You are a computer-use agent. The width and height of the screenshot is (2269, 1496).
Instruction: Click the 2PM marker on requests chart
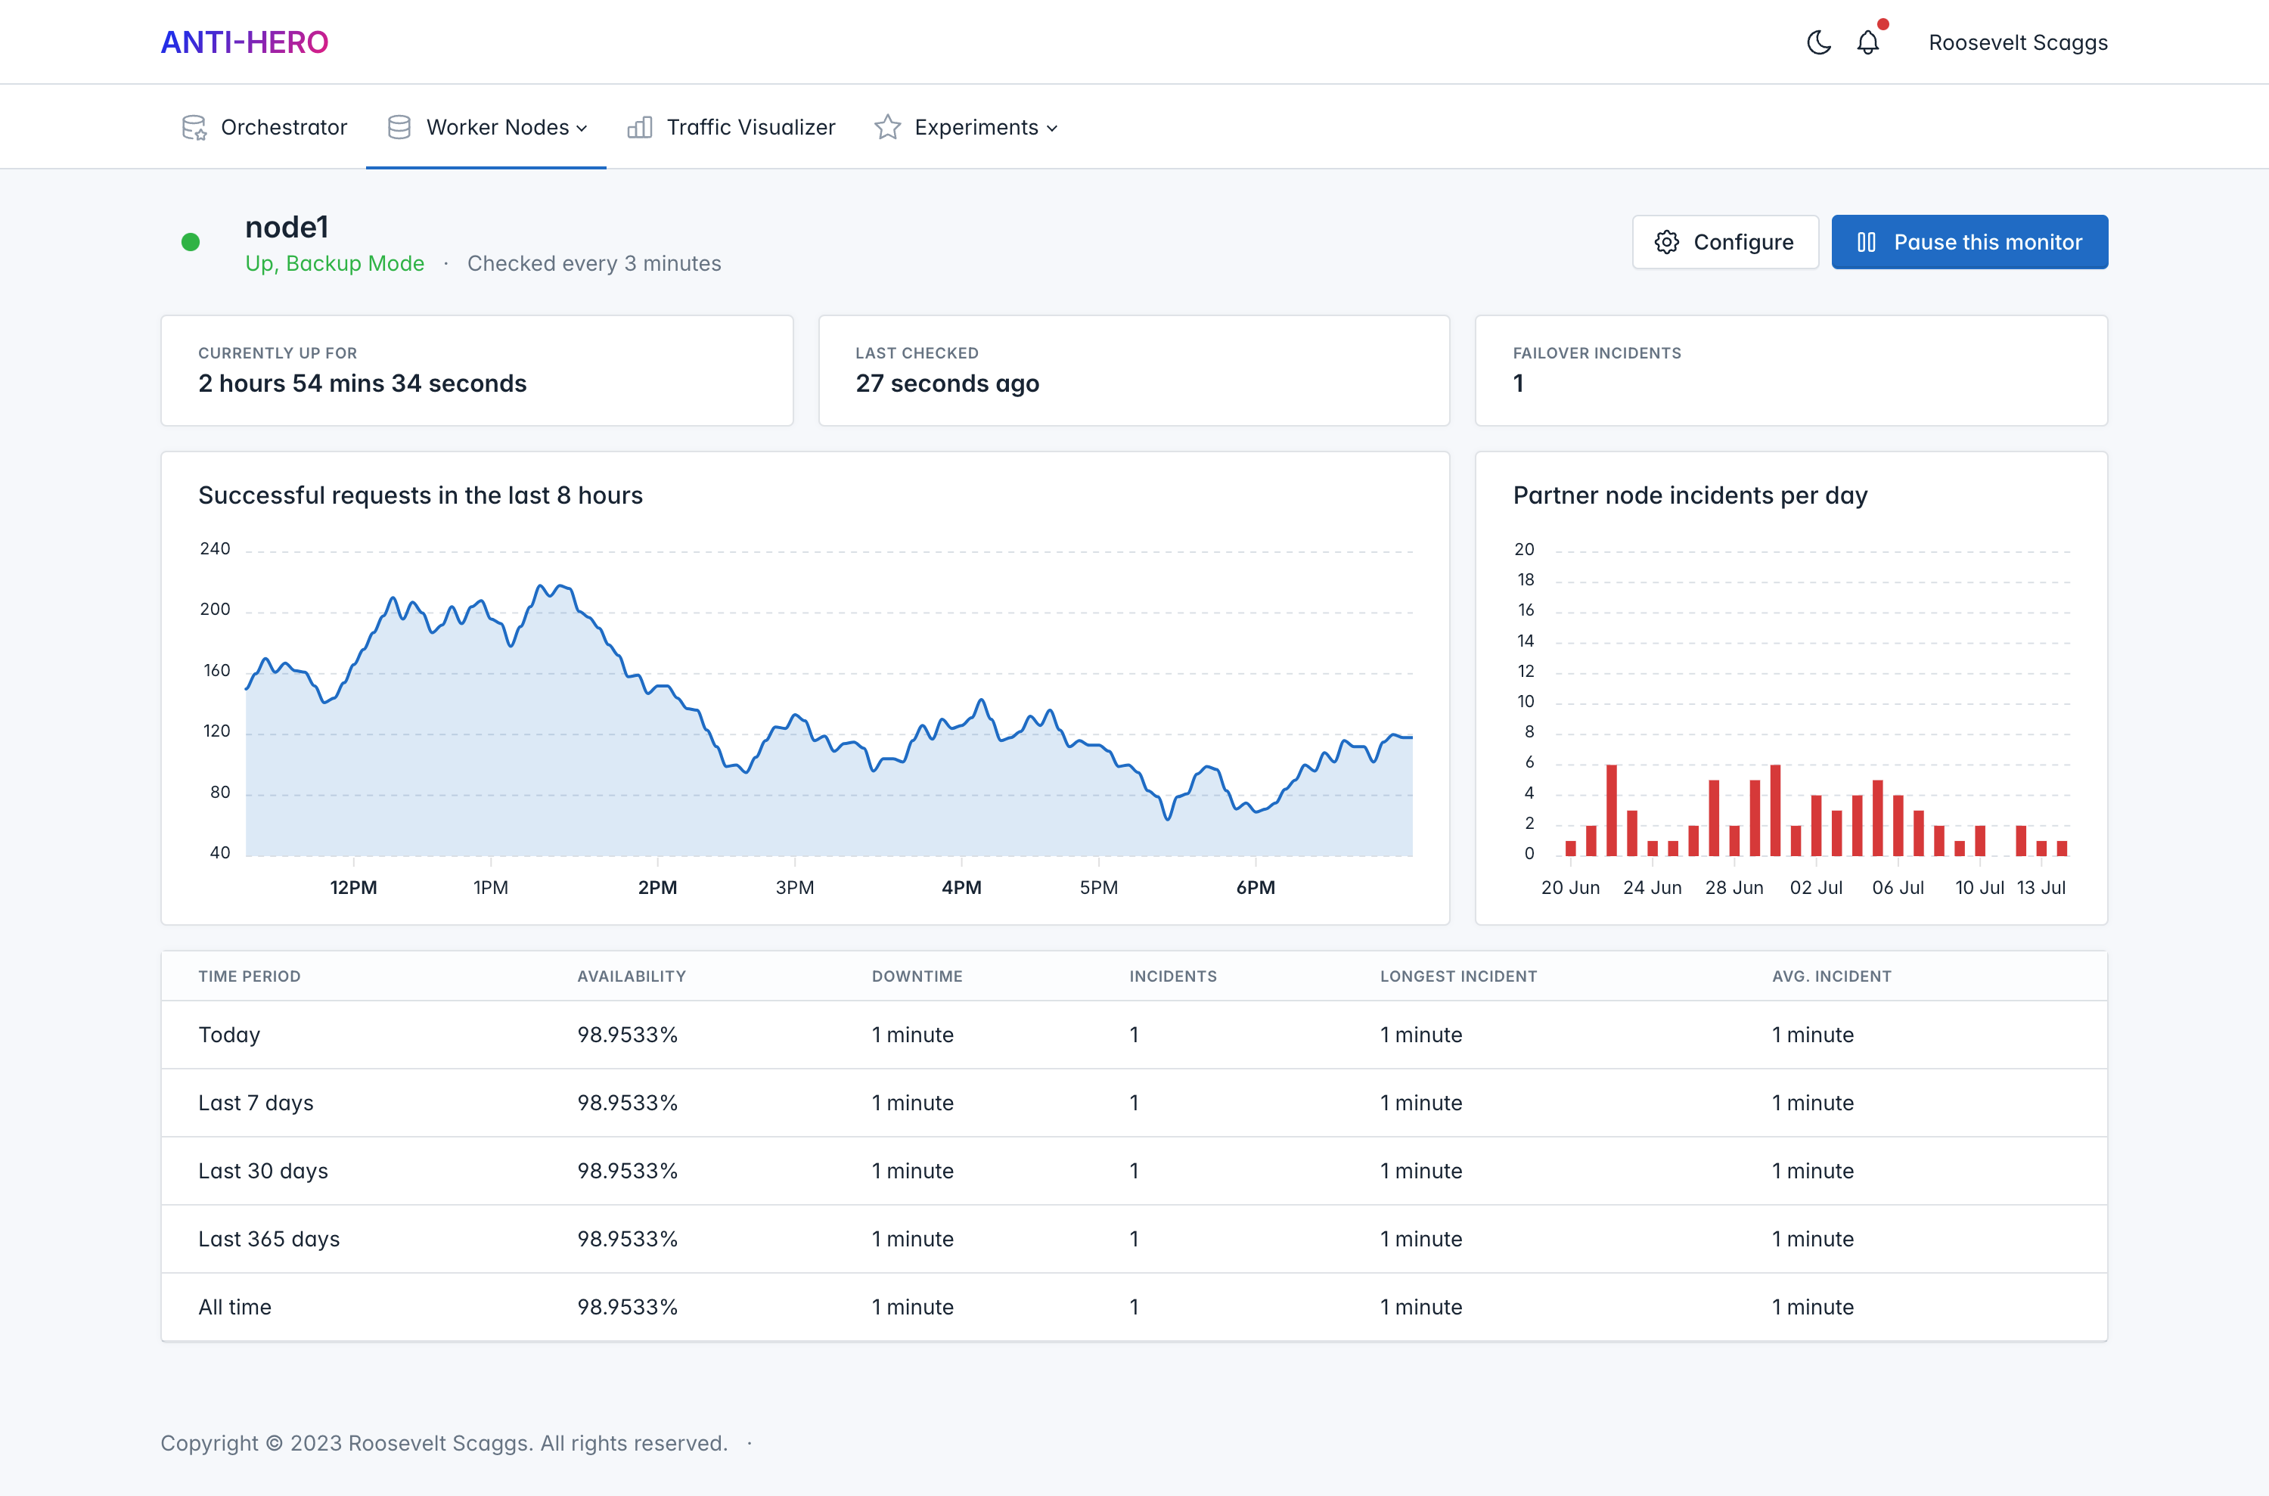pyautogui.click(x=657, y=887)
